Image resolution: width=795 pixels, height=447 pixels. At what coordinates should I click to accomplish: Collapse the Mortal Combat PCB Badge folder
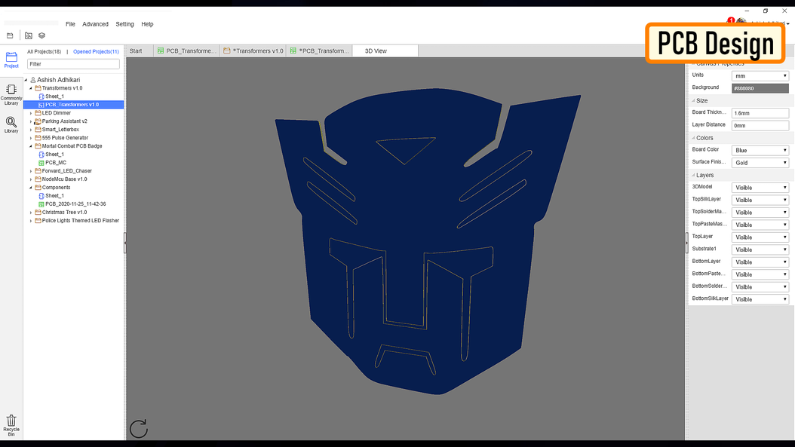point(31,146)
